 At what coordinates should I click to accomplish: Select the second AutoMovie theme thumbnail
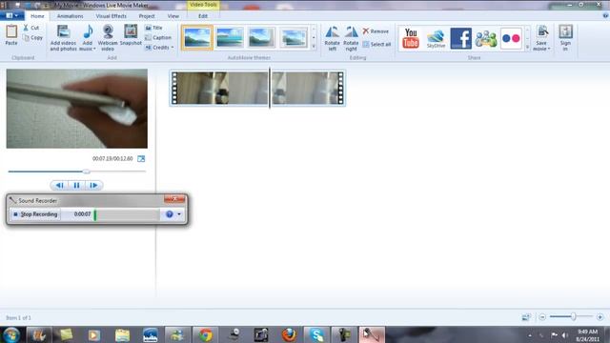coord(230,38)
